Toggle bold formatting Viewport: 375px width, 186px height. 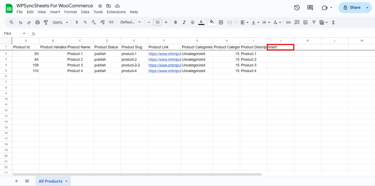[175, 22]
